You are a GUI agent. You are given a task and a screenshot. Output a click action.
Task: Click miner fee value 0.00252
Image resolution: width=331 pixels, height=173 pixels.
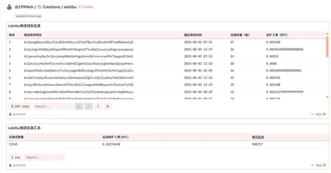coord(273,56)
